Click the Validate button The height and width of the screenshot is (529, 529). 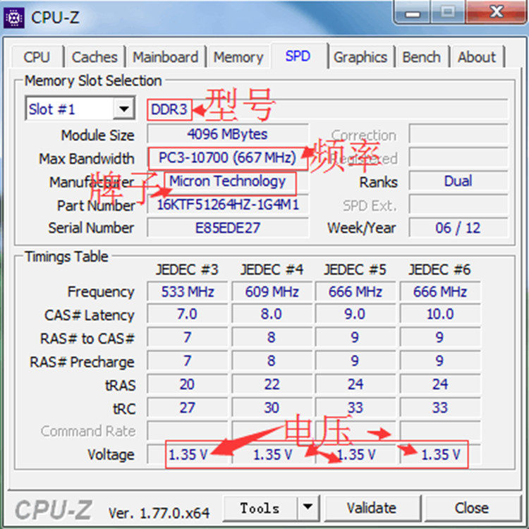click(x=372, y=508)
